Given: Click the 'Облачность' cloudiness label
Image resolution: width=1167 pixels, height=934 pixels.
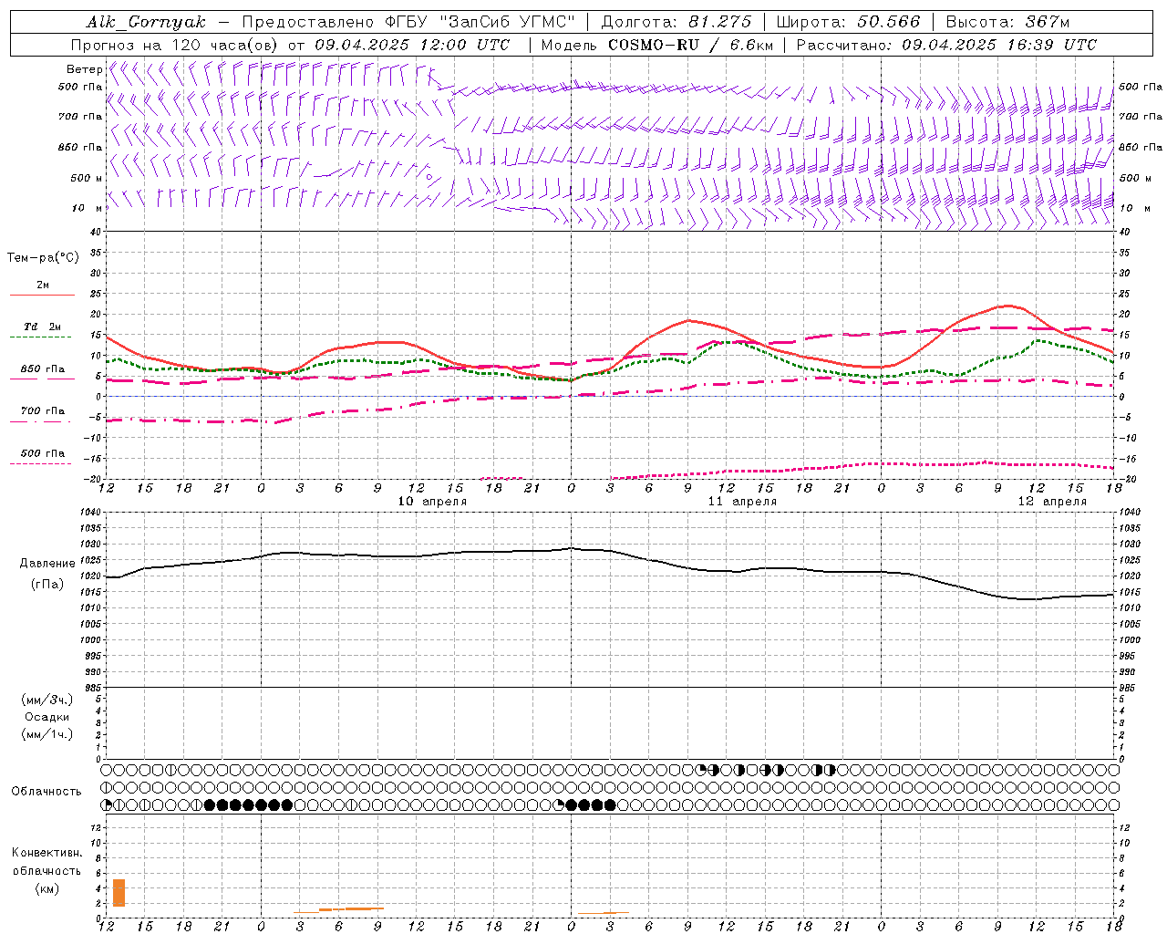Looking at the screenshot, I should (46, 792).
